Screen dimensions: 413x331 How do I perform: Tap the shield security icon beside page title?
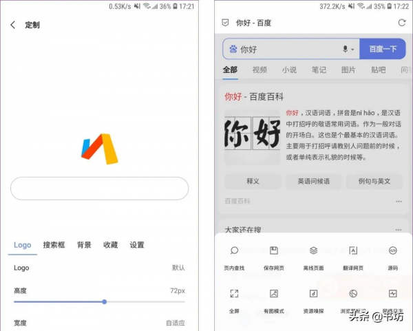point(225,23)
